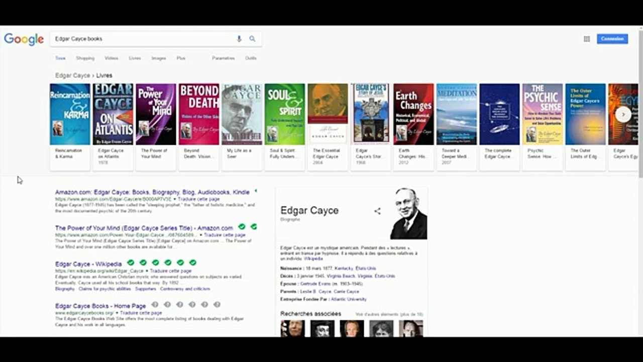Click Traduire cette page under Edgar Cayce Books Home Page
643x362 pixels.
tap(141, 313)
